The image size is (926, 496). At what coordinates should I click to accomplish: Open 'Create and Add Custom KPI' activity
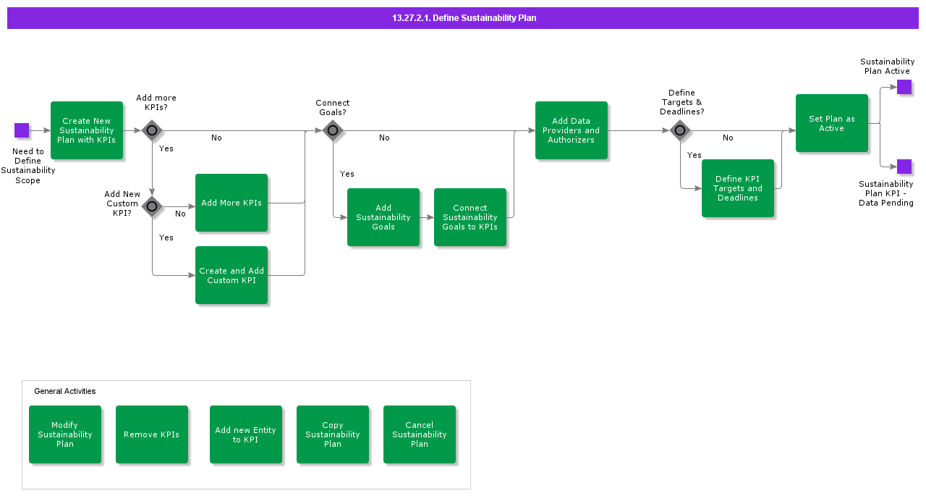click(x=231, y=275)
